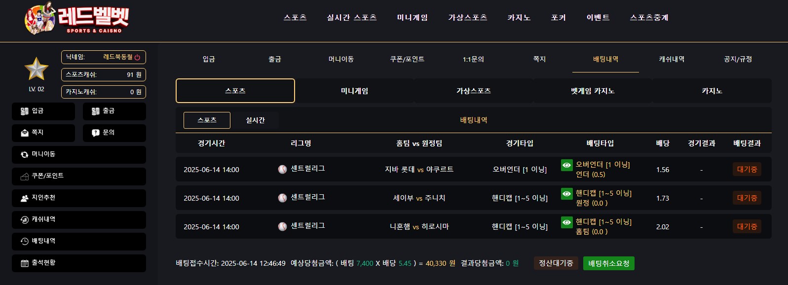
Task: Click the gold star level icon
Action: (37, 69)
